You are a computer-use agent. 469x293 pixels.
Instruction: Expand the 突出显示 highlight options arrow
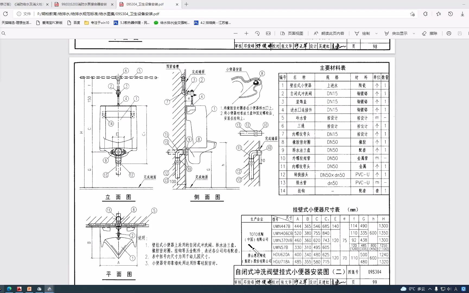point(414,33)
